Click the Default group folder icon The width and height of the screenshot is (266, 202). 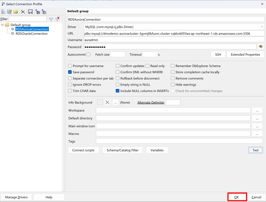pos(7,25)
